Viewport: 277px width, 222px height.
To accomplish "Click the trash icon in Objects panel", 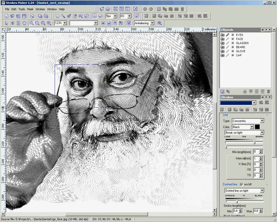I will point(269,92).
